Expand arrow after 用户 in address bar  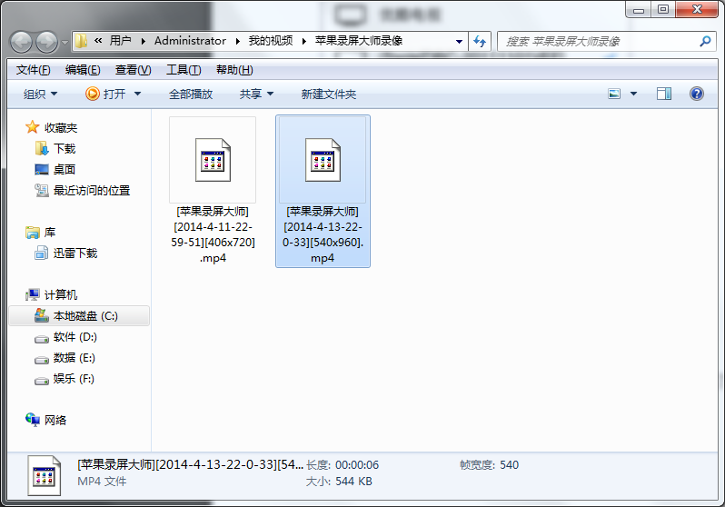click(144, 41)
